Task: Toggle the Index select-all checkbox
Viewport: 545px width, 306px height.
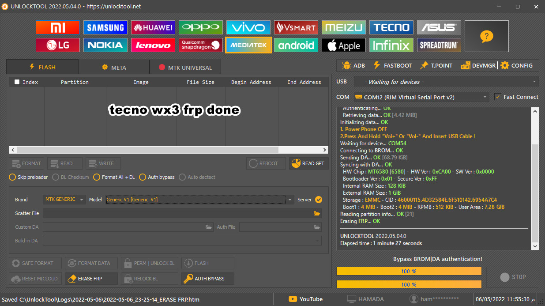Action: click(x=17, y=82)
